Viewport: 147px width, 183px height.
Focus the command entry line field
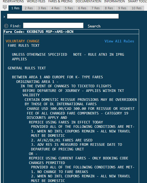(x=63, y=16)
